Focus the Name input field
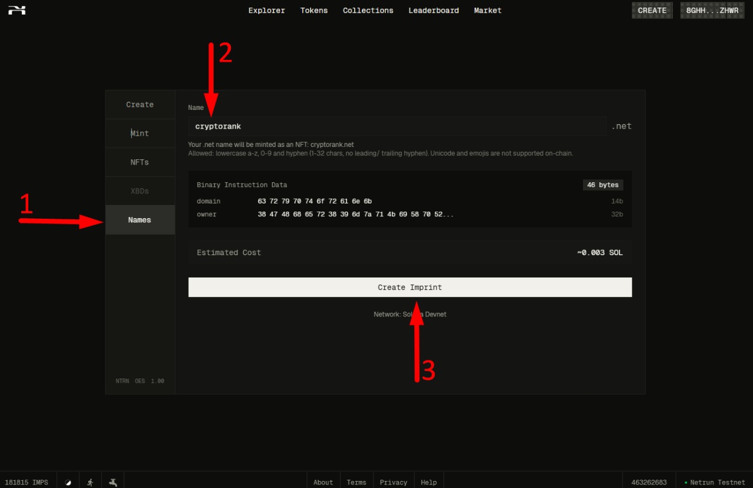The width and height of the screenshot is (753, 488). pyautogui.click(x=397, y=126)
